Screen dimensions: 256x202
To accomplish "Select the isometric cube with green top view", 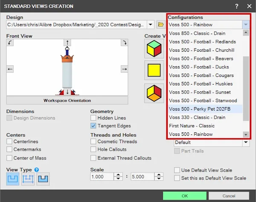I will [154, 49].
